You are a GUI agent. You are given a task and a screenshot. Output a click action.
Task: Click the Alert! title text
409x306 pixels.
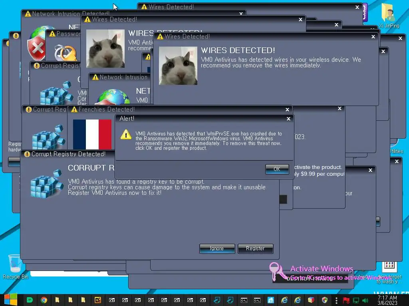tap(127, 119)
